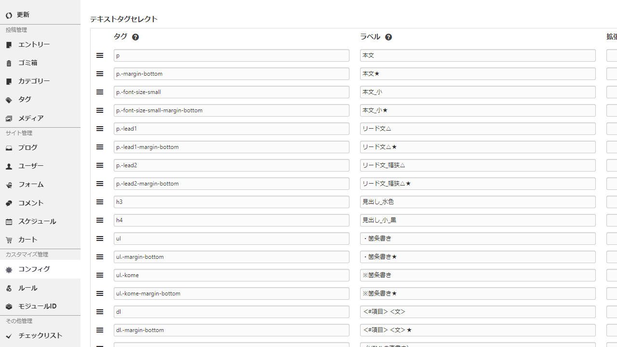This screenshot has width=617, height=347.
Task: Click the trash can icon for ゴミ箱
Action: (9, 63)
